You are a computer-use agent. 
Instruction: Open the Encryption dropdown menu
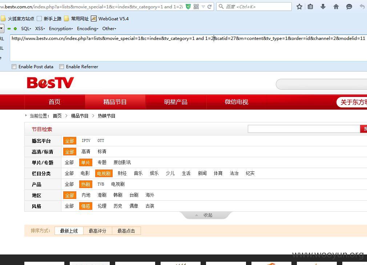pos(61,29)
